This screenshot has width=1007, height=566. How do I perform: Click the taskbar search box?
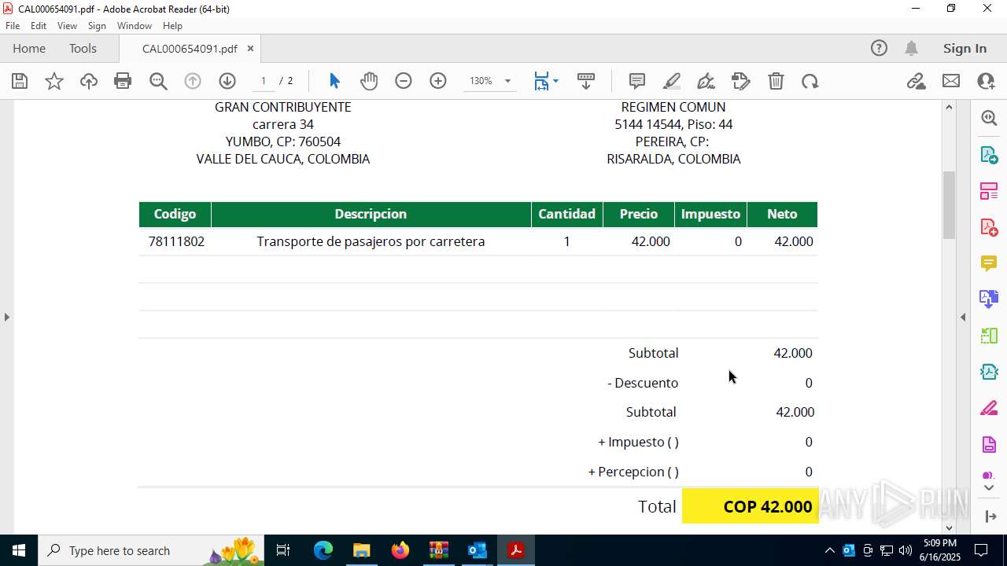click(153, 550)
